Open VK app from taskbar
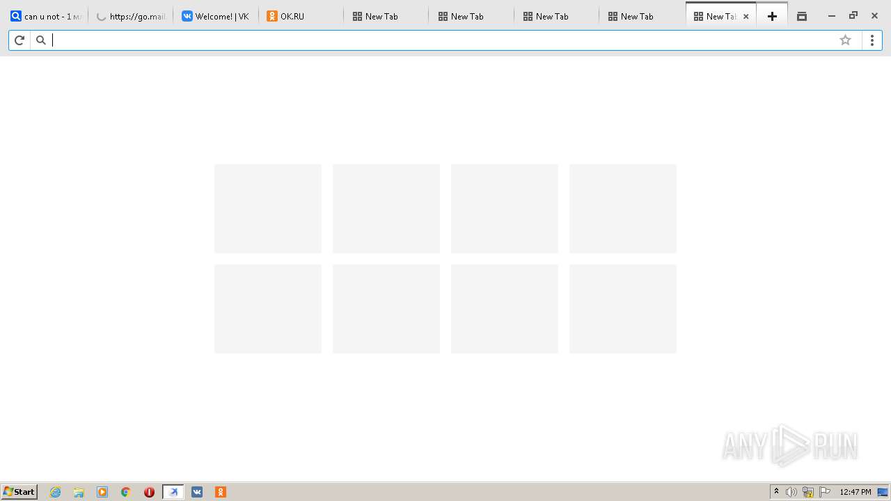 pyautogui.click(x=197, y=492)
